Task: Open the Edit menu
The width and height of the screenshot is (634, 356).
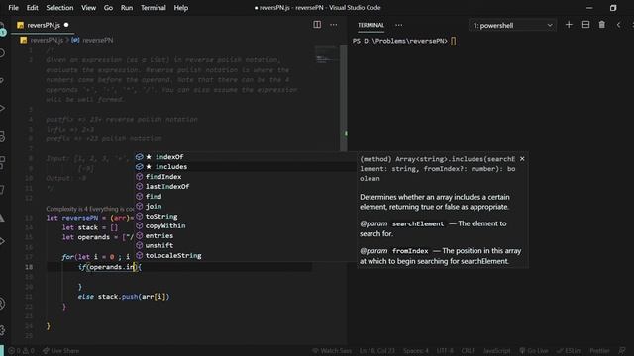Action: pyautogui.click(x=32, y=8)
